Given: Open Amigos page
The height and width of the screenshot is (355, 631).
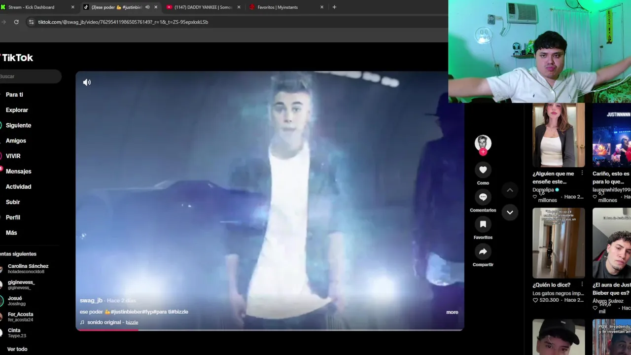Looking at the screenshot, I should point(16,141).
